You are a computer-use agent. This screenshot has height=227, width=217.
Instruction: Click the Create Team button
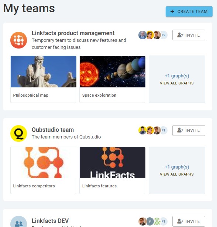pyautogui.click(x=189, y=11)
